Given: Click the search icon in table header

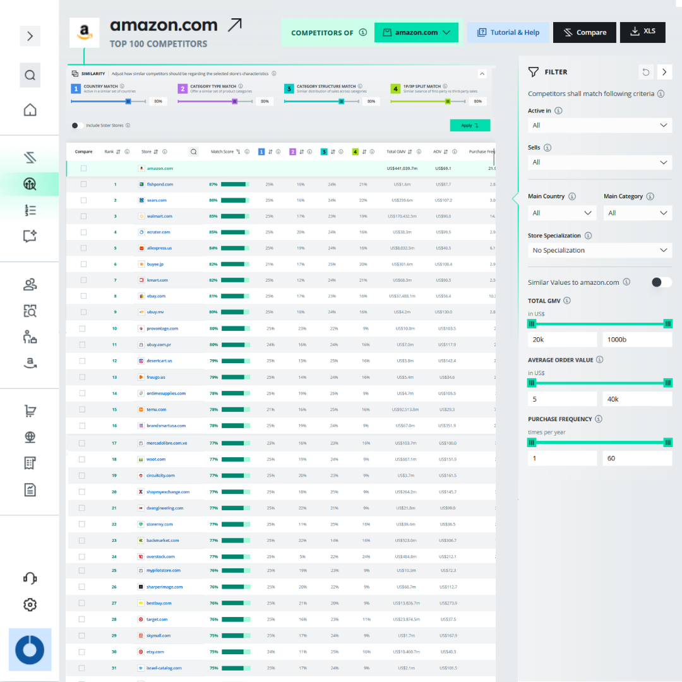Looking at the screenshot, I should (194, 152).
